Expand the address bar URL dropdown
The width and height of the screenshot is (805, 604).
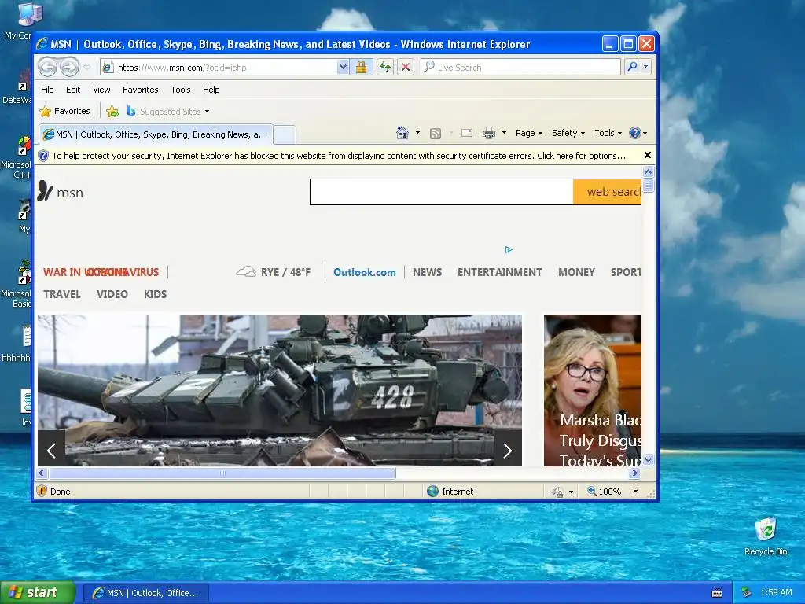343,68
